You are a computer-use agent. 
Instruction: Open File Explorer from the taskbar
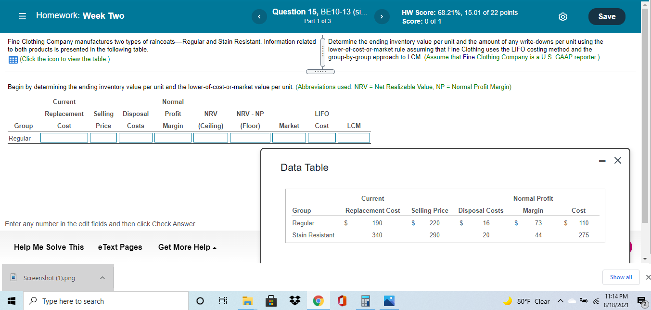[247, 301]
